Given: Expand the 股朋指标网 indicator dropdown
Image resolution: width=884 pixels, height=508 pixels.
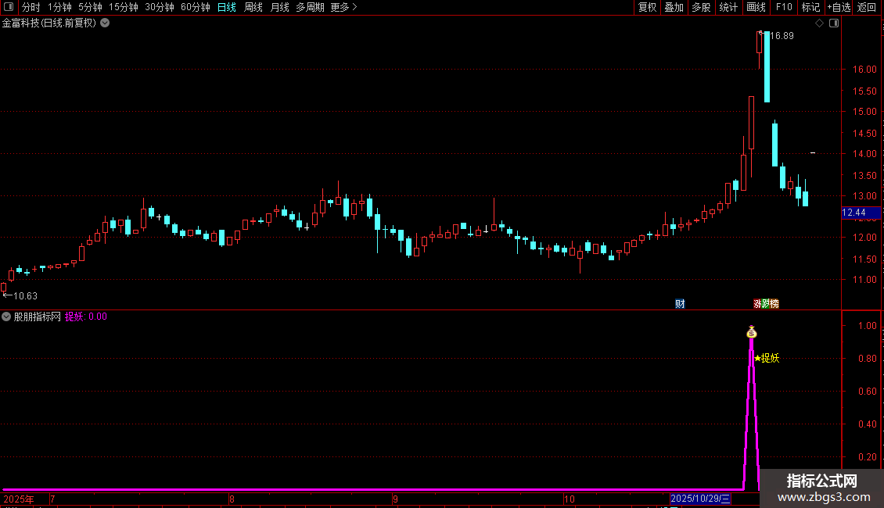Looking at the screenshot, I should (6, 317).
